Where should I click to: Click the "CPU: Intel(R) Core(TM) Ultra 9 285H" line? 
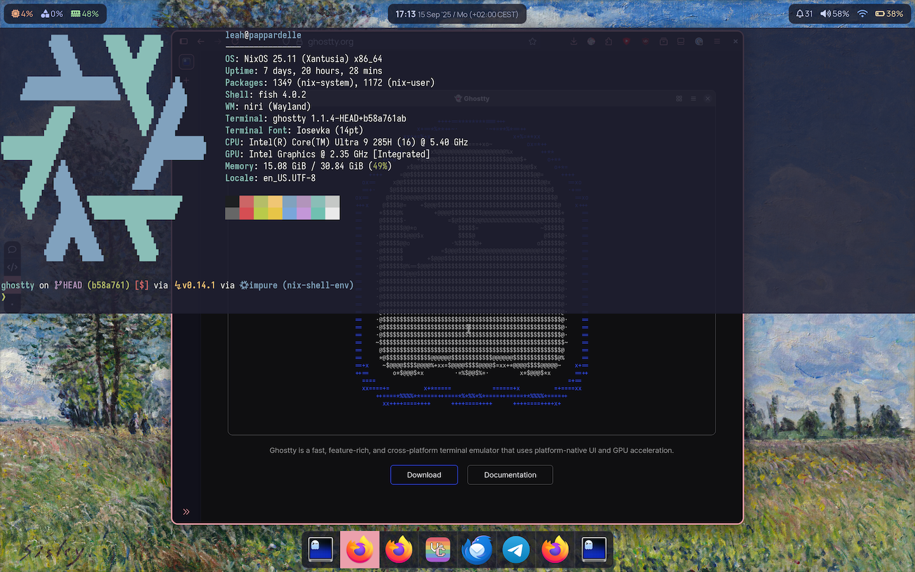[346, 142]
